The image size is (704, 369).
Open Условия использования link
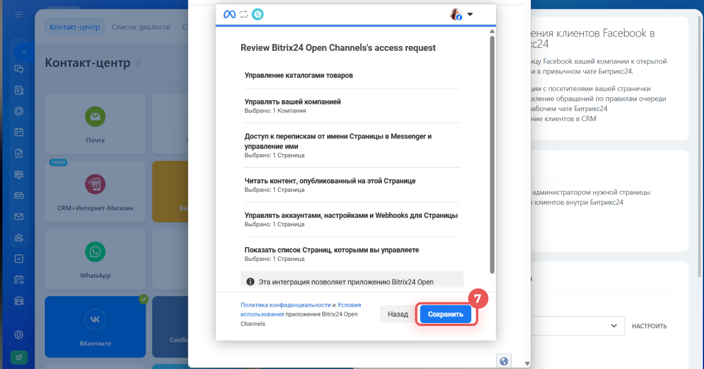(x=300, y=310)
